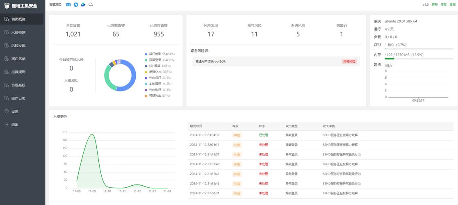Select the 2023-11-12 21:15:46 event timestamp
This screenshot has height=205, width=458.
[x=205, y=183]
